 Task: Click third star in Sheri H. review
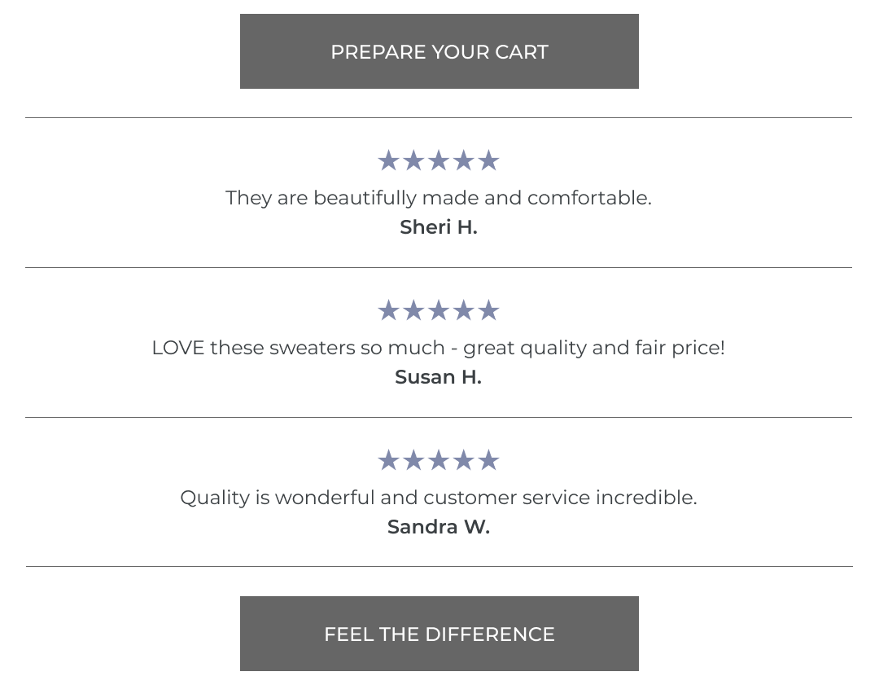(439, 160)
